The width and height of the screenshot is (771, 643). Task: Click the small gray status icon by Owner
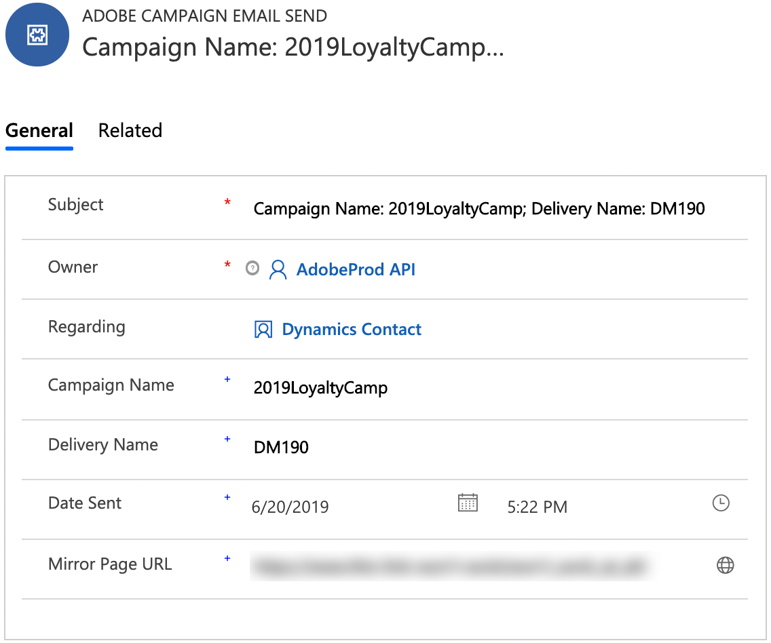(252, 269)
